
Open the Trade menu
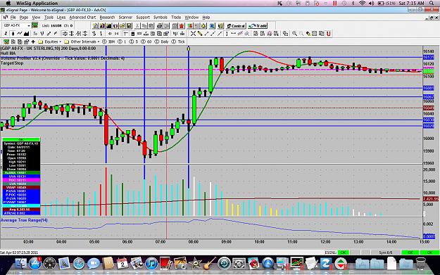pyautogui.click(x=176, y=18)
